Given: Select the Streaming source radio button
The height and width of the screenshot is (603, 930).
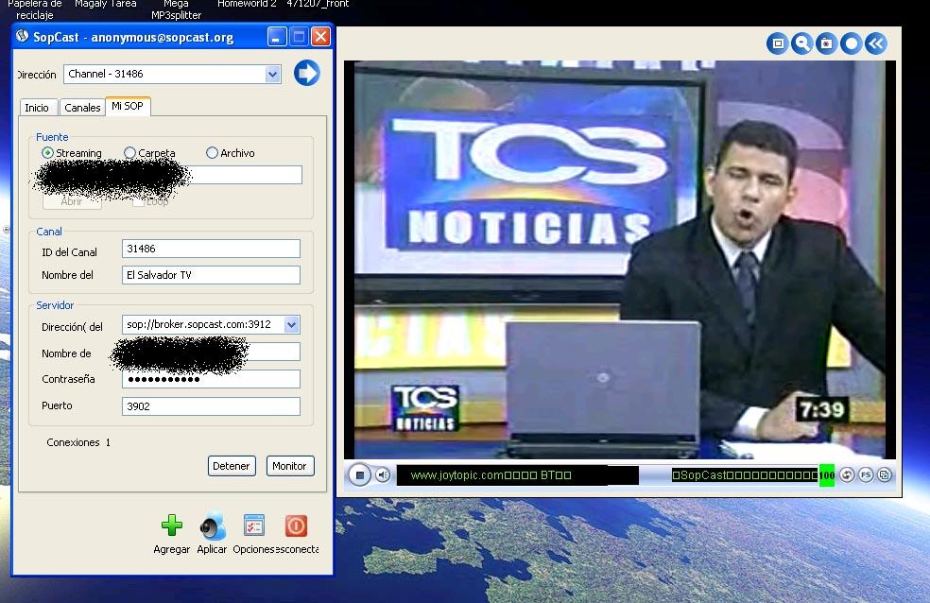Looking at the screenshot, I should click(47, 153).
